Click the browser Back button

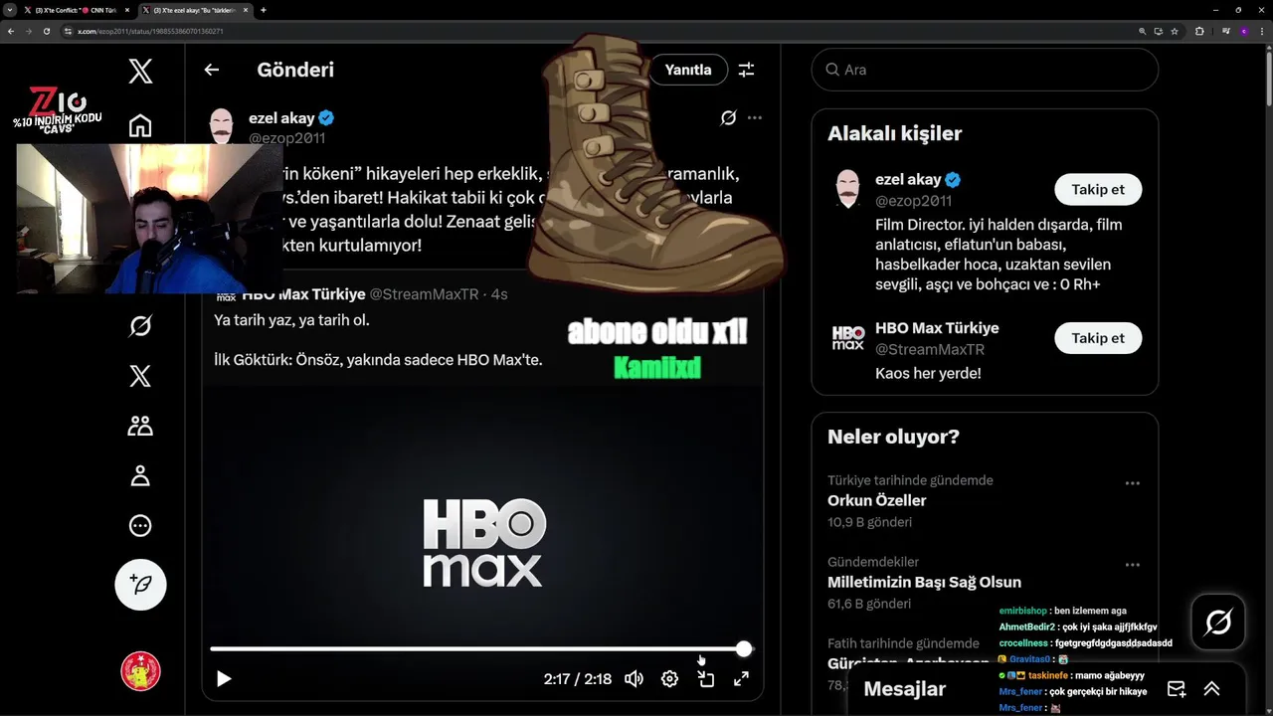[11, 31]
